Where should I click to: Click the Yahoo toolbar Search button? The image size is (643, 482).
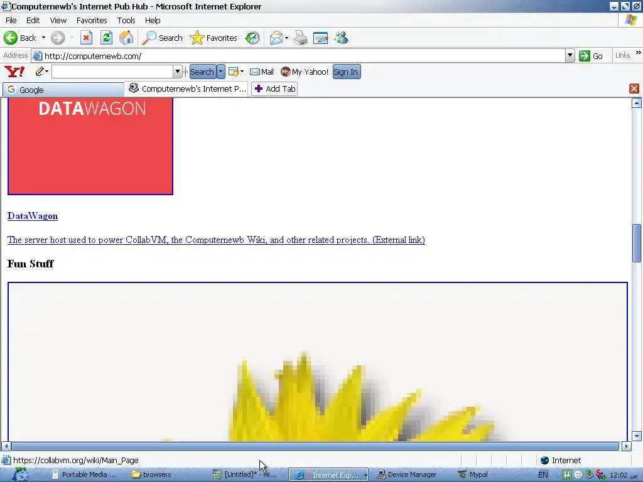coord(203,72)
